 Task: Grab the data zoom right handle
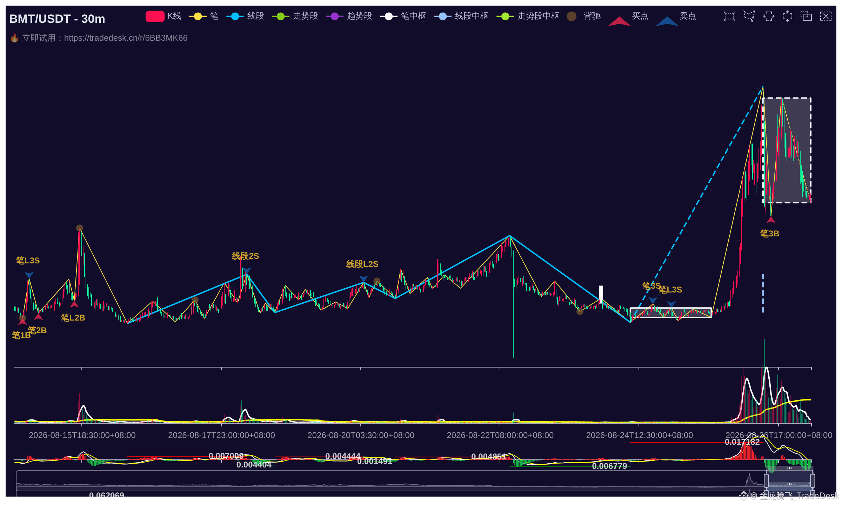(813, 480)
